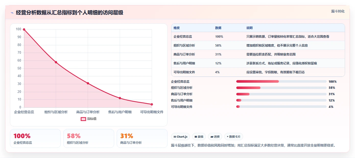Click the 31% value in the table
The height and width of the screenshot is (158, 355).
218,54
